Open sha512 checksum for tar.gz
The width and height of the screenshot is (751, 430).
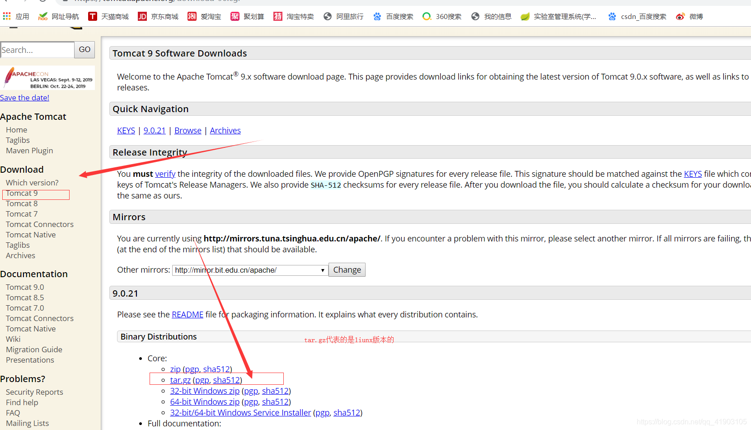click(226, 380)
